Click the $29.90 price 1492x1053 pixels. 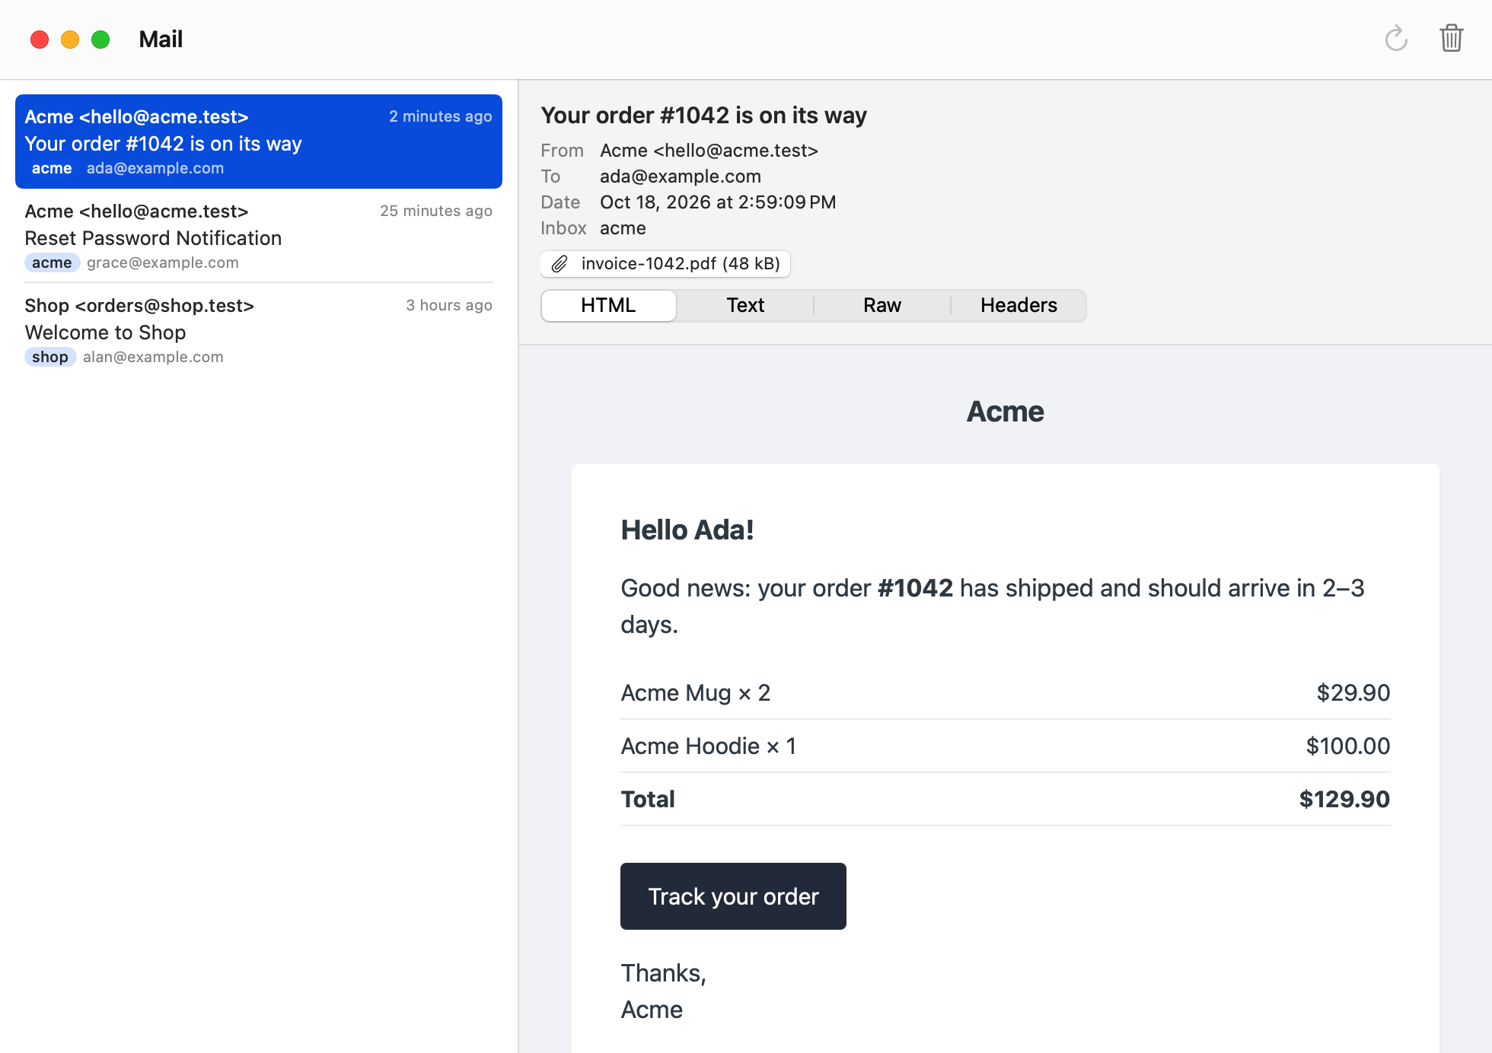pos(1353,693)
